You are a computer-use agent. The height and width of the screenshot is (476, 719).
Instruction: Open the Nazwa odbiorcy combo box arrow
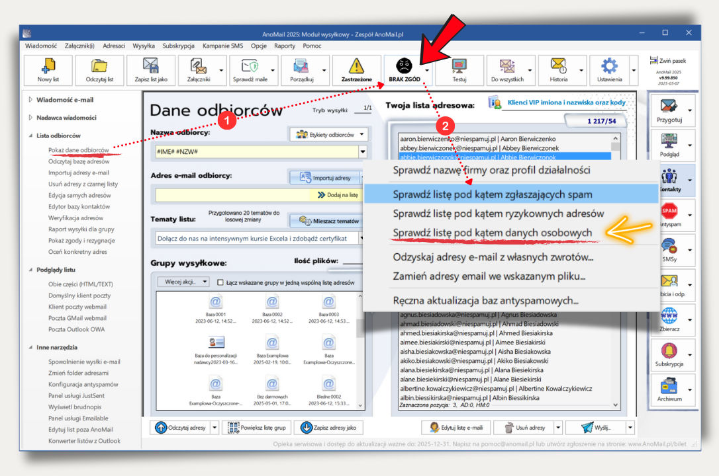coord(363,151)
